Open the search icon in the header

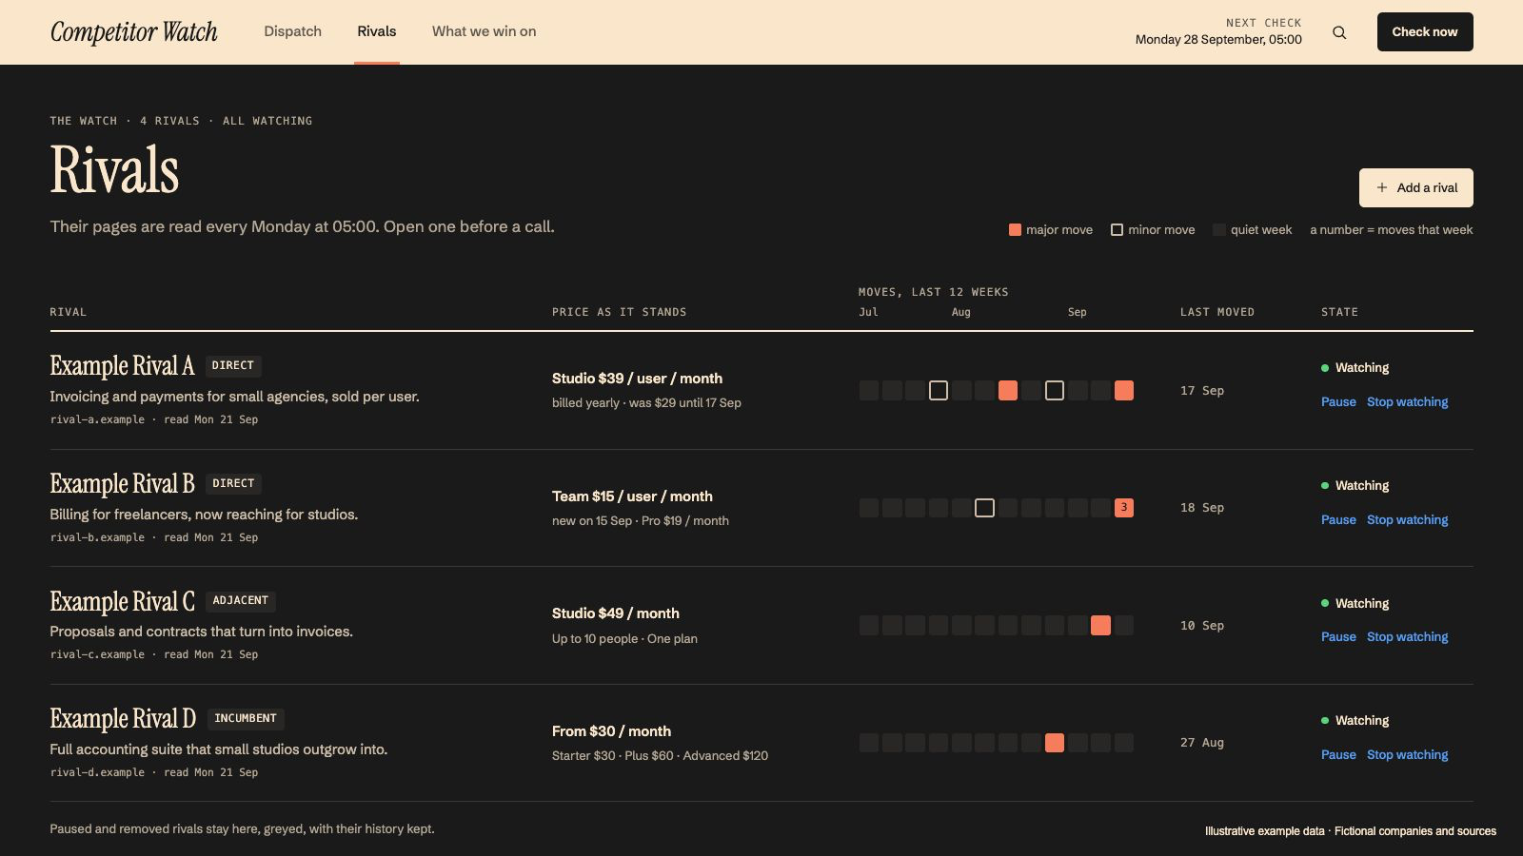[x=1339, y=32]
